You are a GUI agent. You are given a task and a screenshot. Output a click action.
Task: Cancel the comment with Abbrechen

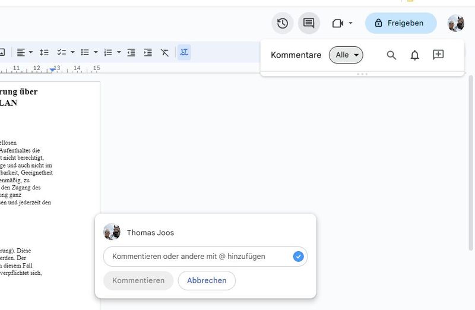coord(207,280)
